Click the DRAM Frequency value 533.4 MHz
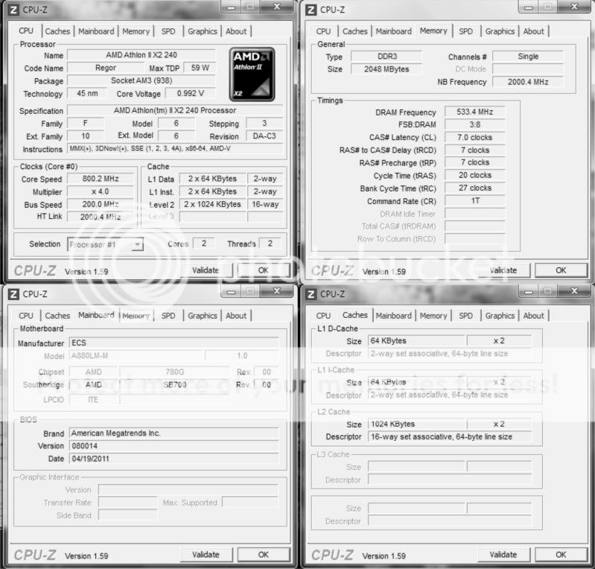 point(474,112)
